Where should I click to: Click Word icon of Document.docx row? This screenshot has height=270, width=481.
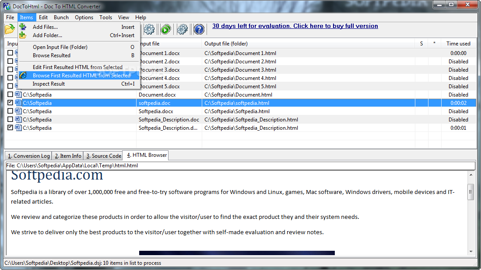pos(18,95)
